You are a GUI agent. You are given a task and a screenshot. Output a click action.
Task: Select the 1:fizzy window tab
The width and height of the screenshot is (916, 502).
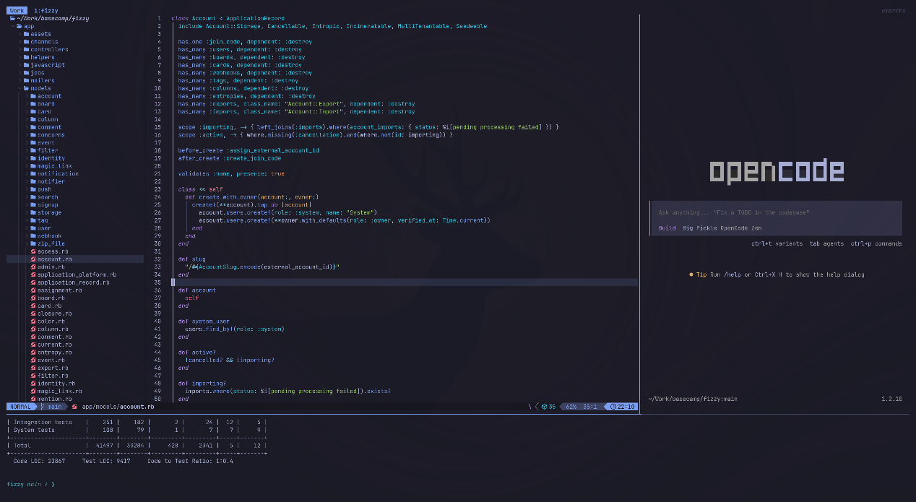coord(46,11)
